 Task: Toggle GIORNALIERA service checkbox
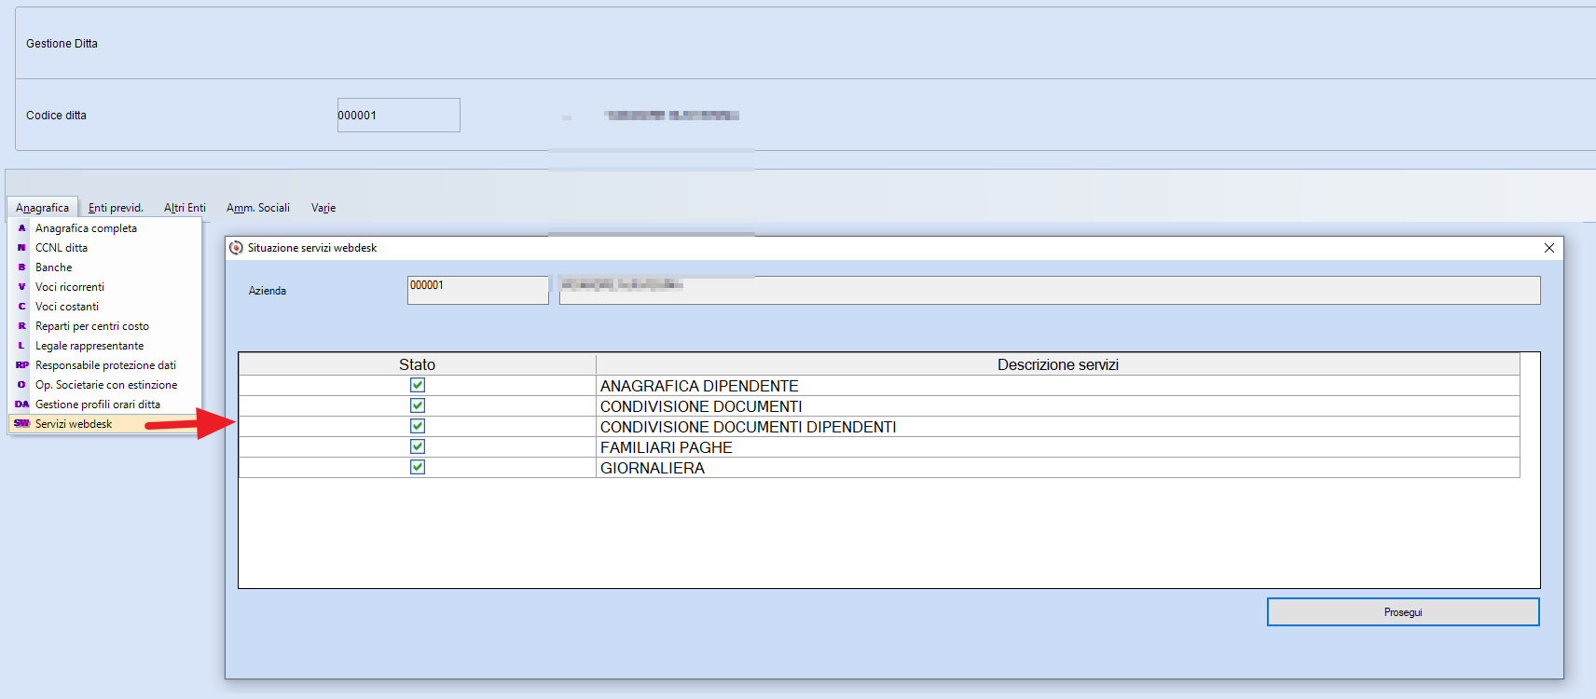pos(418,467)
